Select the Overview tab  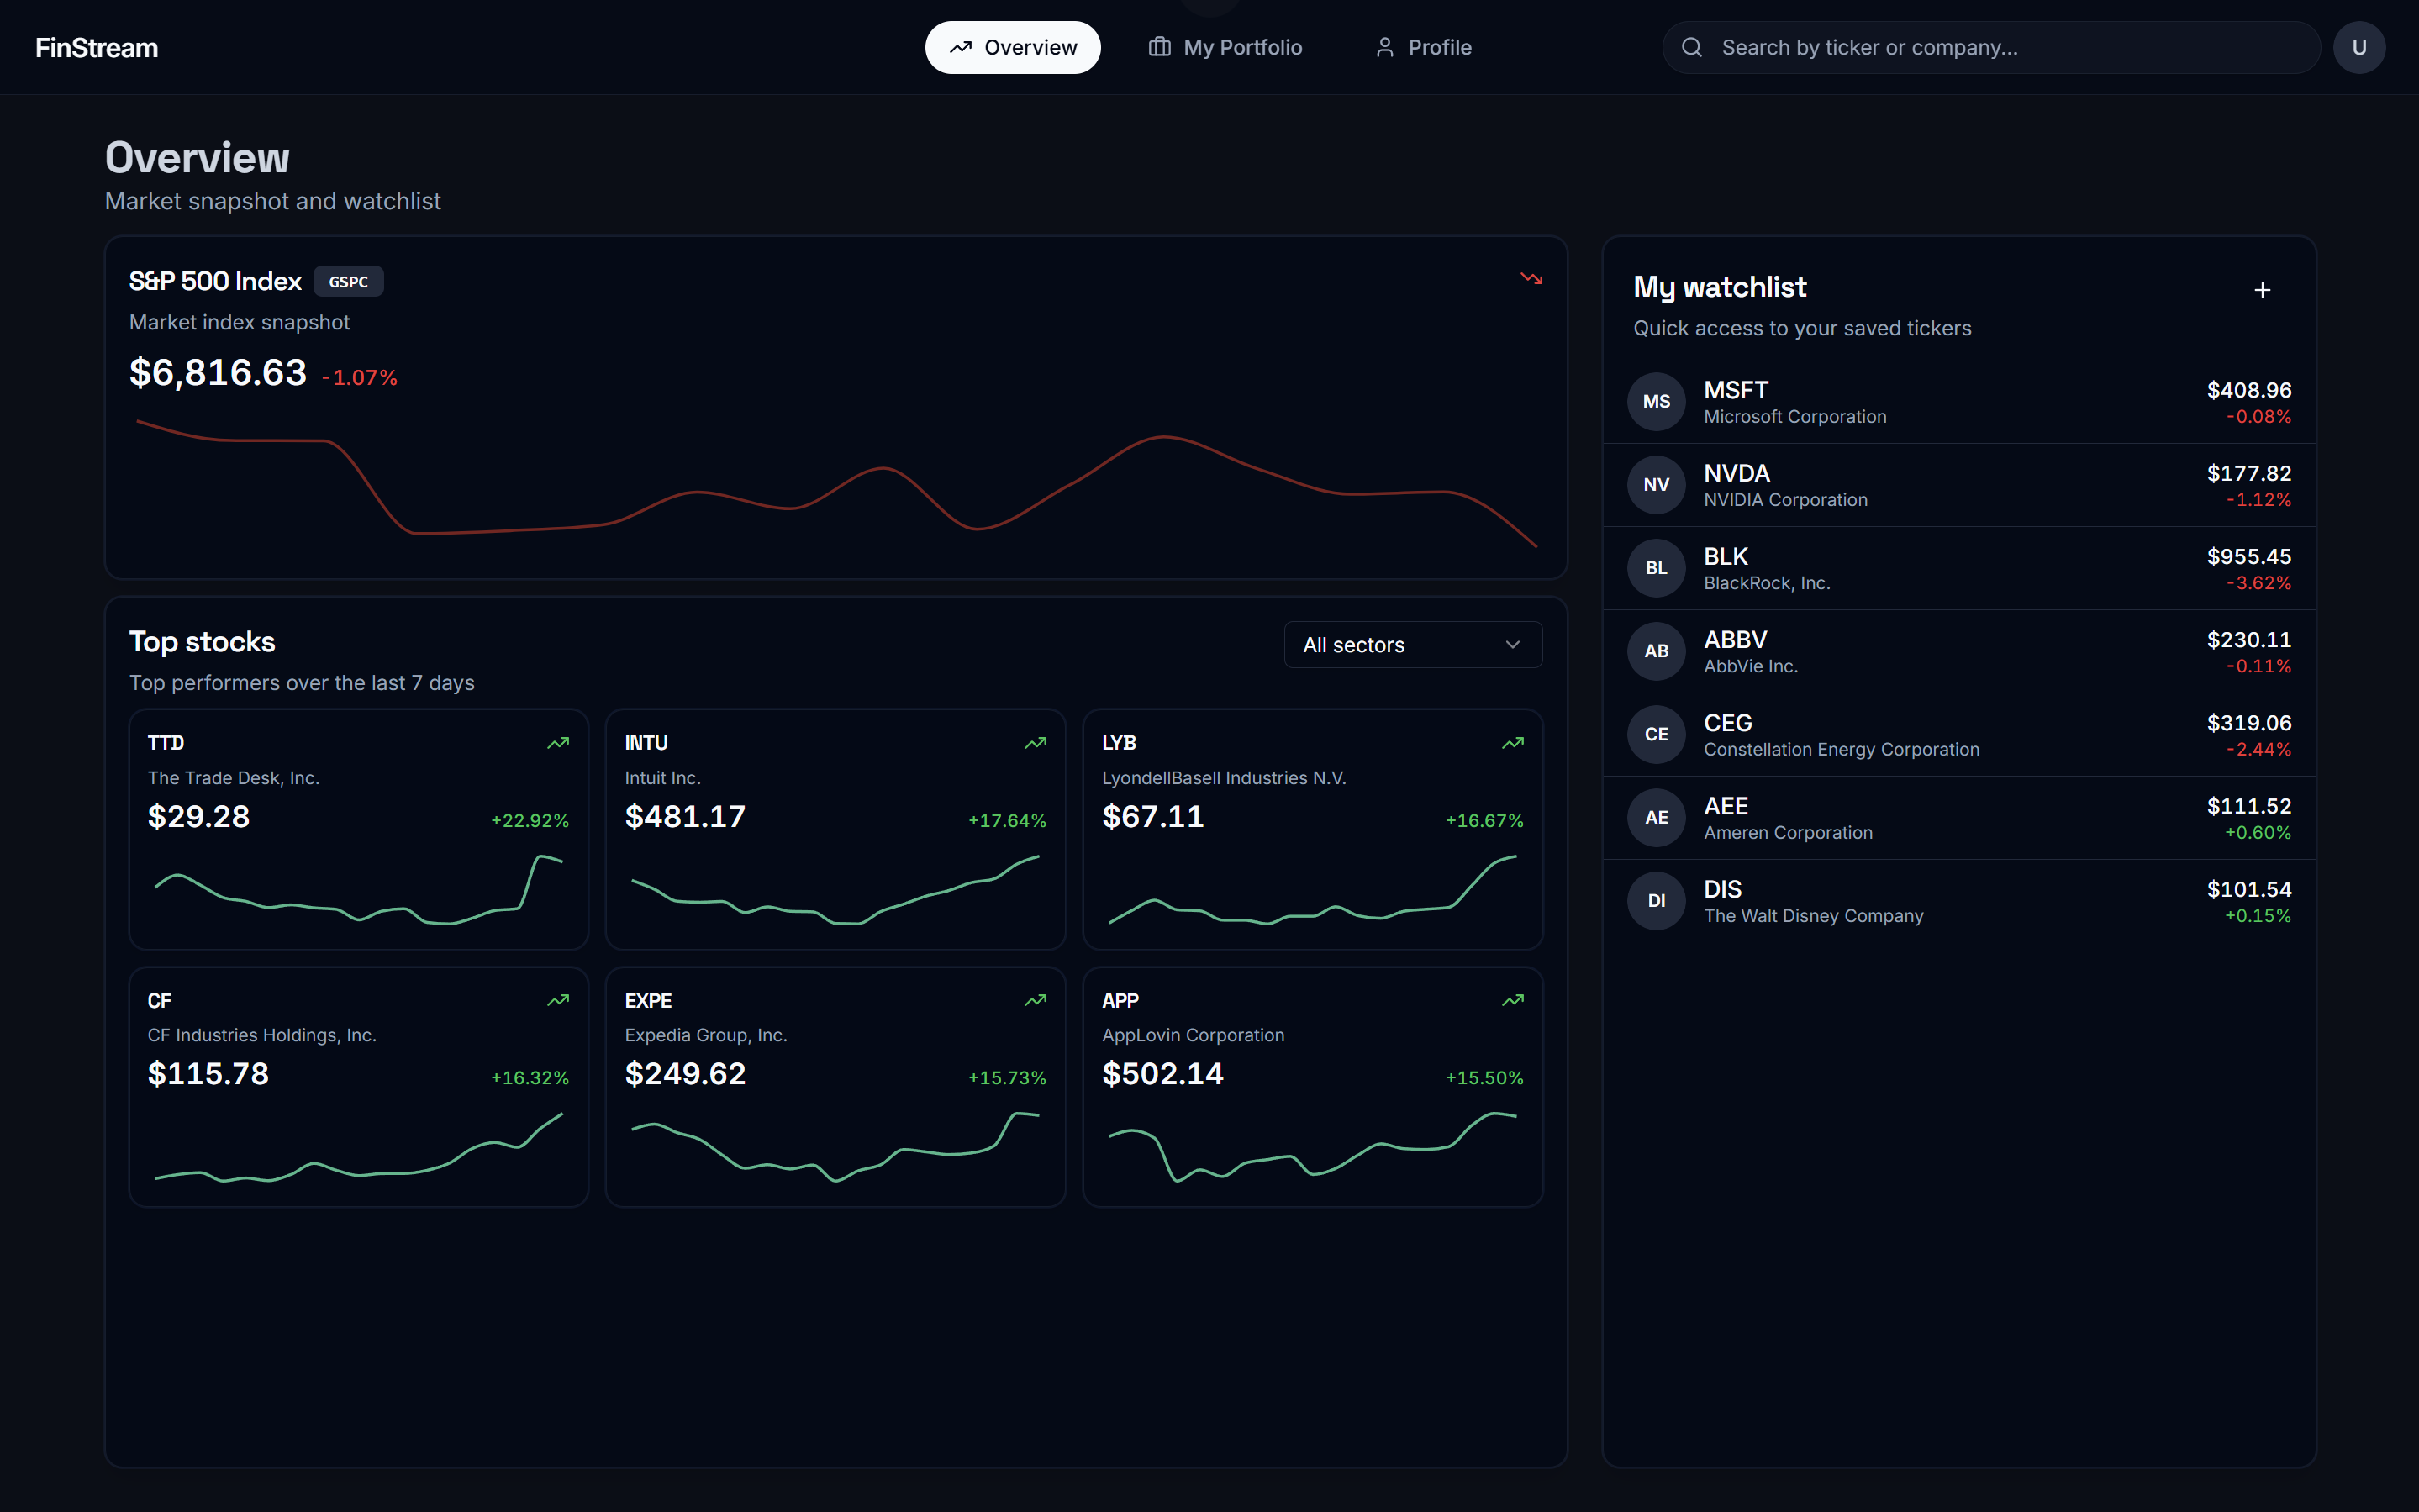(1012, 48)
